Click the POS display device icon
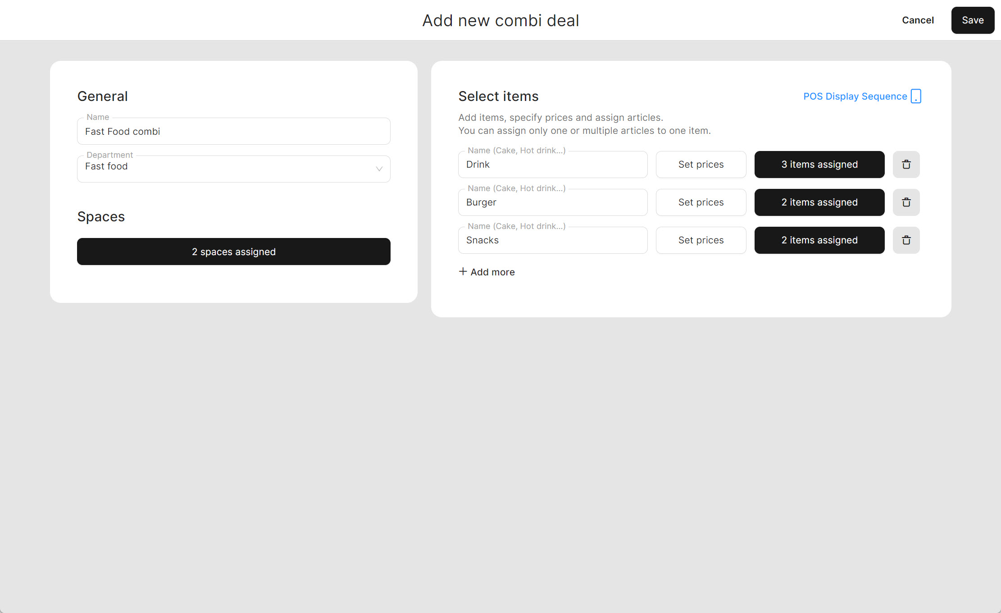 click(916, 96)
